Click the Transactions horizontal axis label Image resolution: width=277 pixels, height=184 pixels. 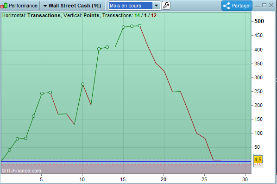44,16
